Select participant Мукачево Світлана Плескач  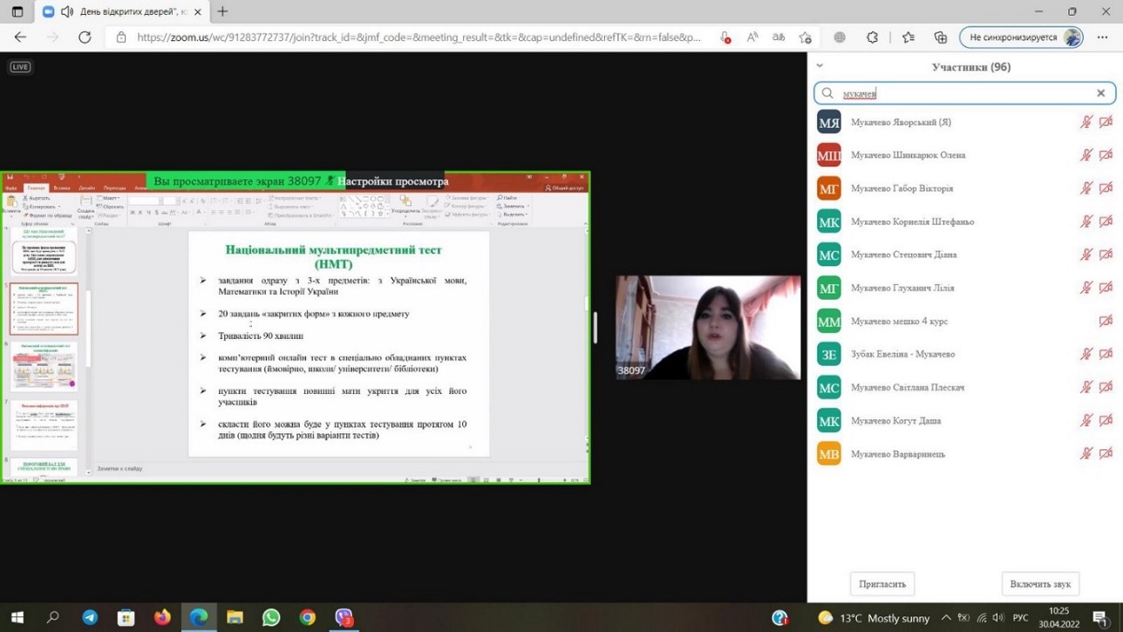964,387
